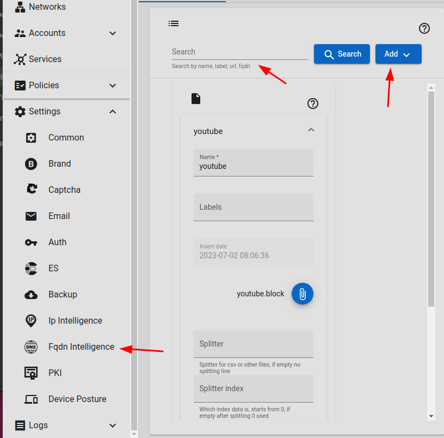Click the file document icon
This screenshot has width=444, height=438.
(196, 99)
